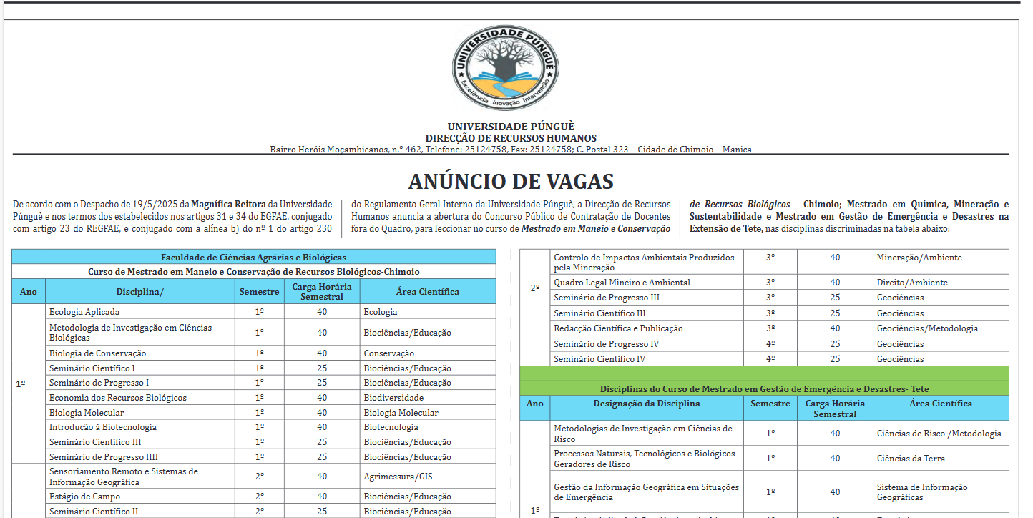Image resolution: width=1033 pixels, height=518 pixels.
Task: Click 'Sensoriamento Remoto e Sistemas de Informação Geográfica'
Action: [x=140, y=477]
